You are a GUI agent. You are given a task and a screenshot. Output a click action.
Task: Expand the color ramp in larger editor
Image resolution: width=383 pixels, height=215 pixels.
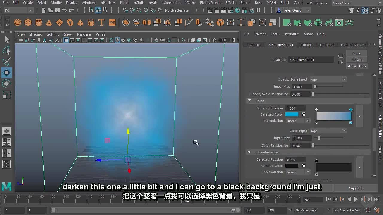tap(359, 116)
